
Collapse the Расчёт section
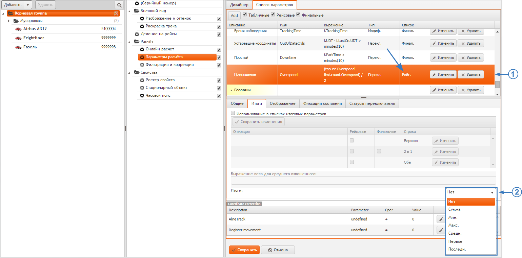pyautogui.click(x=130, y=42)
